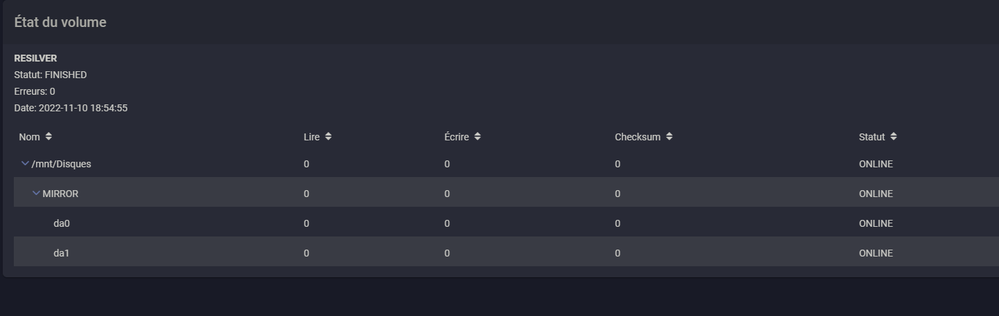Select the MIRROR row label
The height and width of the screenshot is (316, 999).
60,194
